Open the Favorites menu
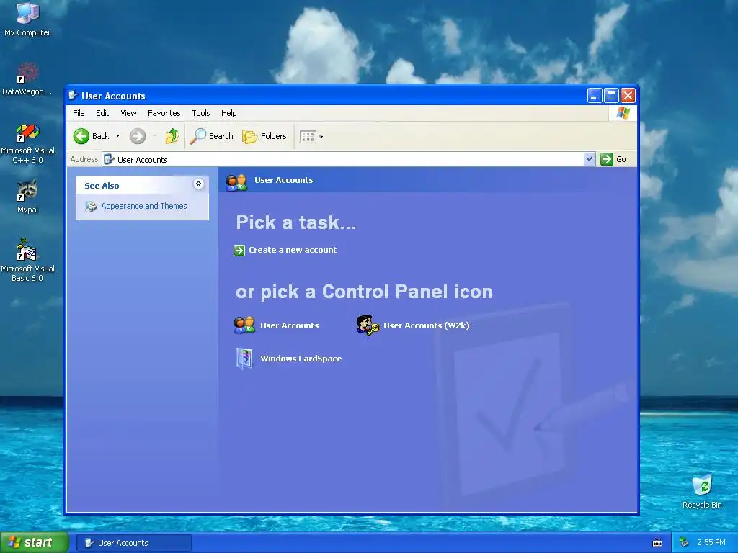Viewport: 738px width, 553px height. pos(164,113)
